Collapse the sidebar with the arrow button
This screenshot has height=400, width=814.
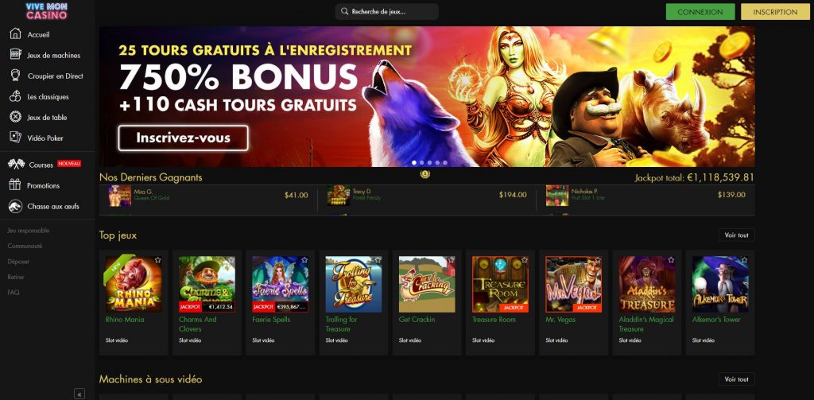[79, 394]
